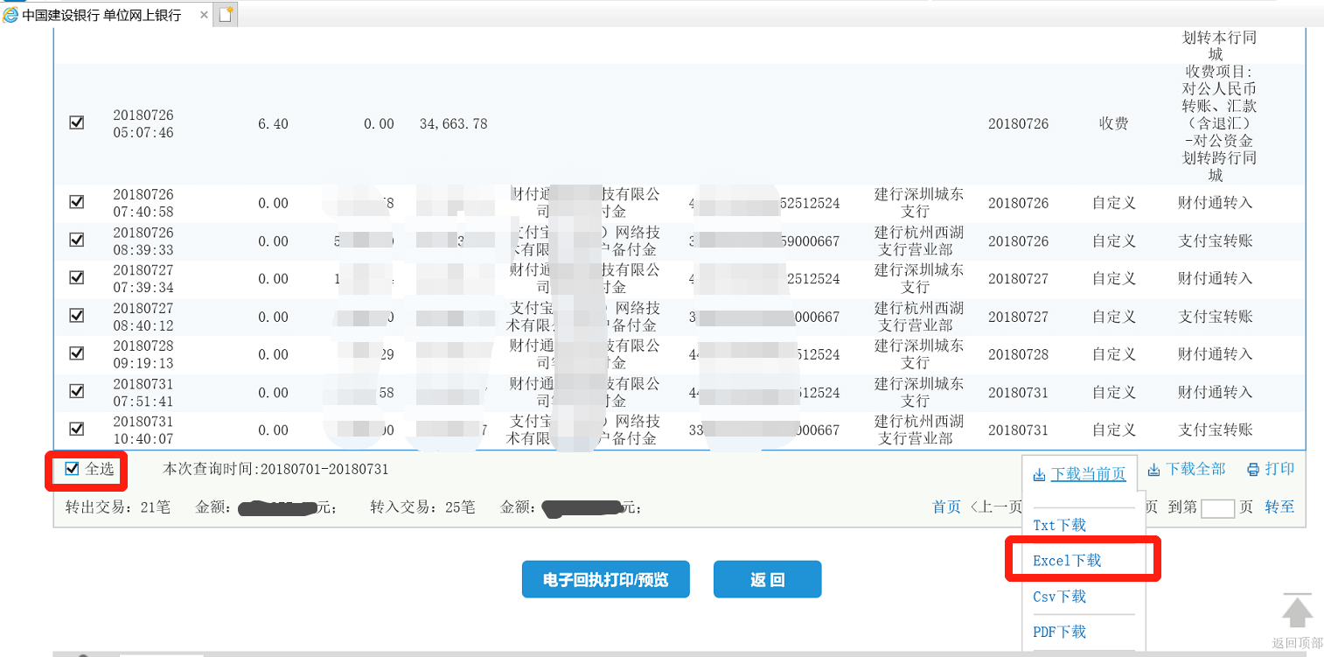This screenshot has height=657, width=1324.
Task: Click the 转至 jump link
Action: (x=1279, y=507)
